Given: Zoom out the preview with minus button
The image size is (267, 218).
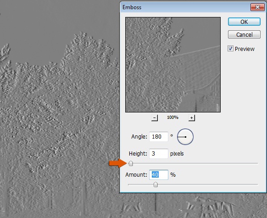Looking at the screenshot, I should point(155,117).
